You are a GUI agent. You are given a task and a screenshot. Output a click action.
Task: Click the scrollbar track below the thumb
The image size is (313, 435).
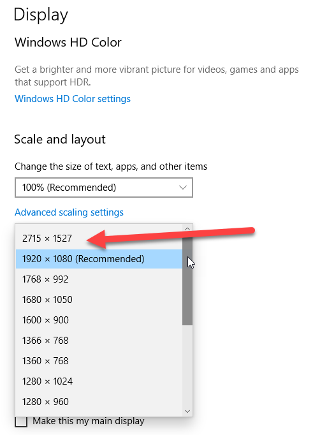pos(187,365)
